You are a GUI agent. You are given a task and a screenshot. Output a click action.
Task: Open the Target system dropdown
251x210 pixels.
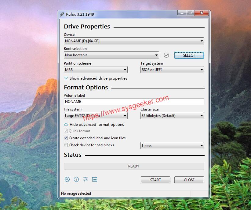tap(172, 70)
